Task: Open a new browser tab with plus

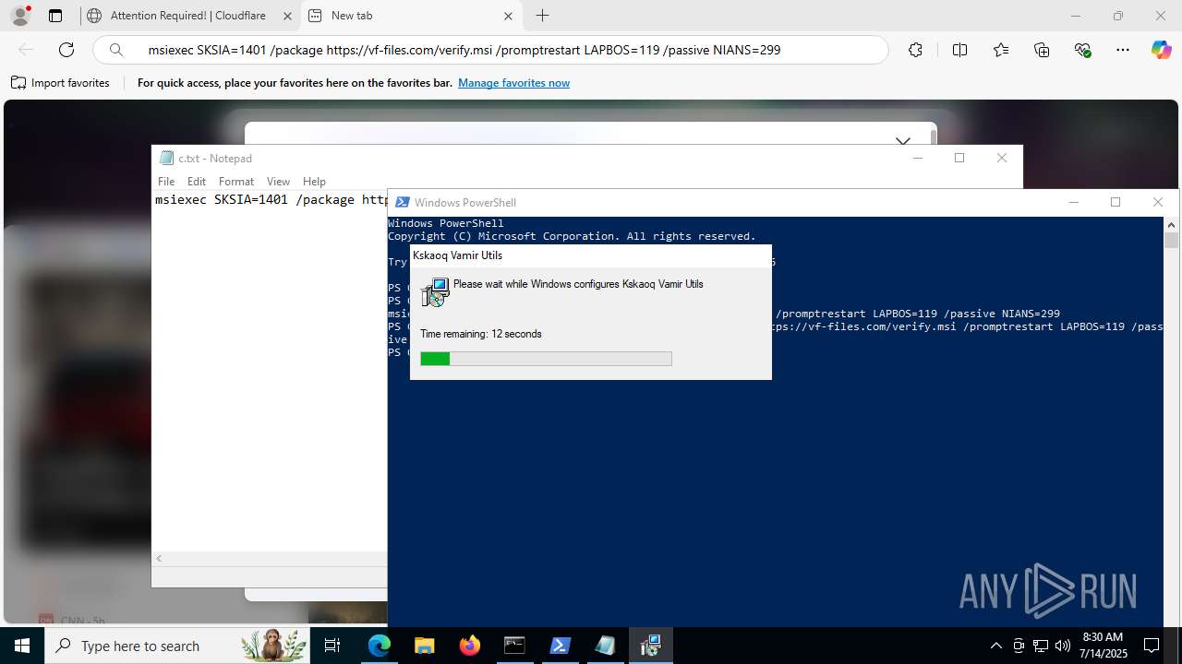Action: point(543,16)
